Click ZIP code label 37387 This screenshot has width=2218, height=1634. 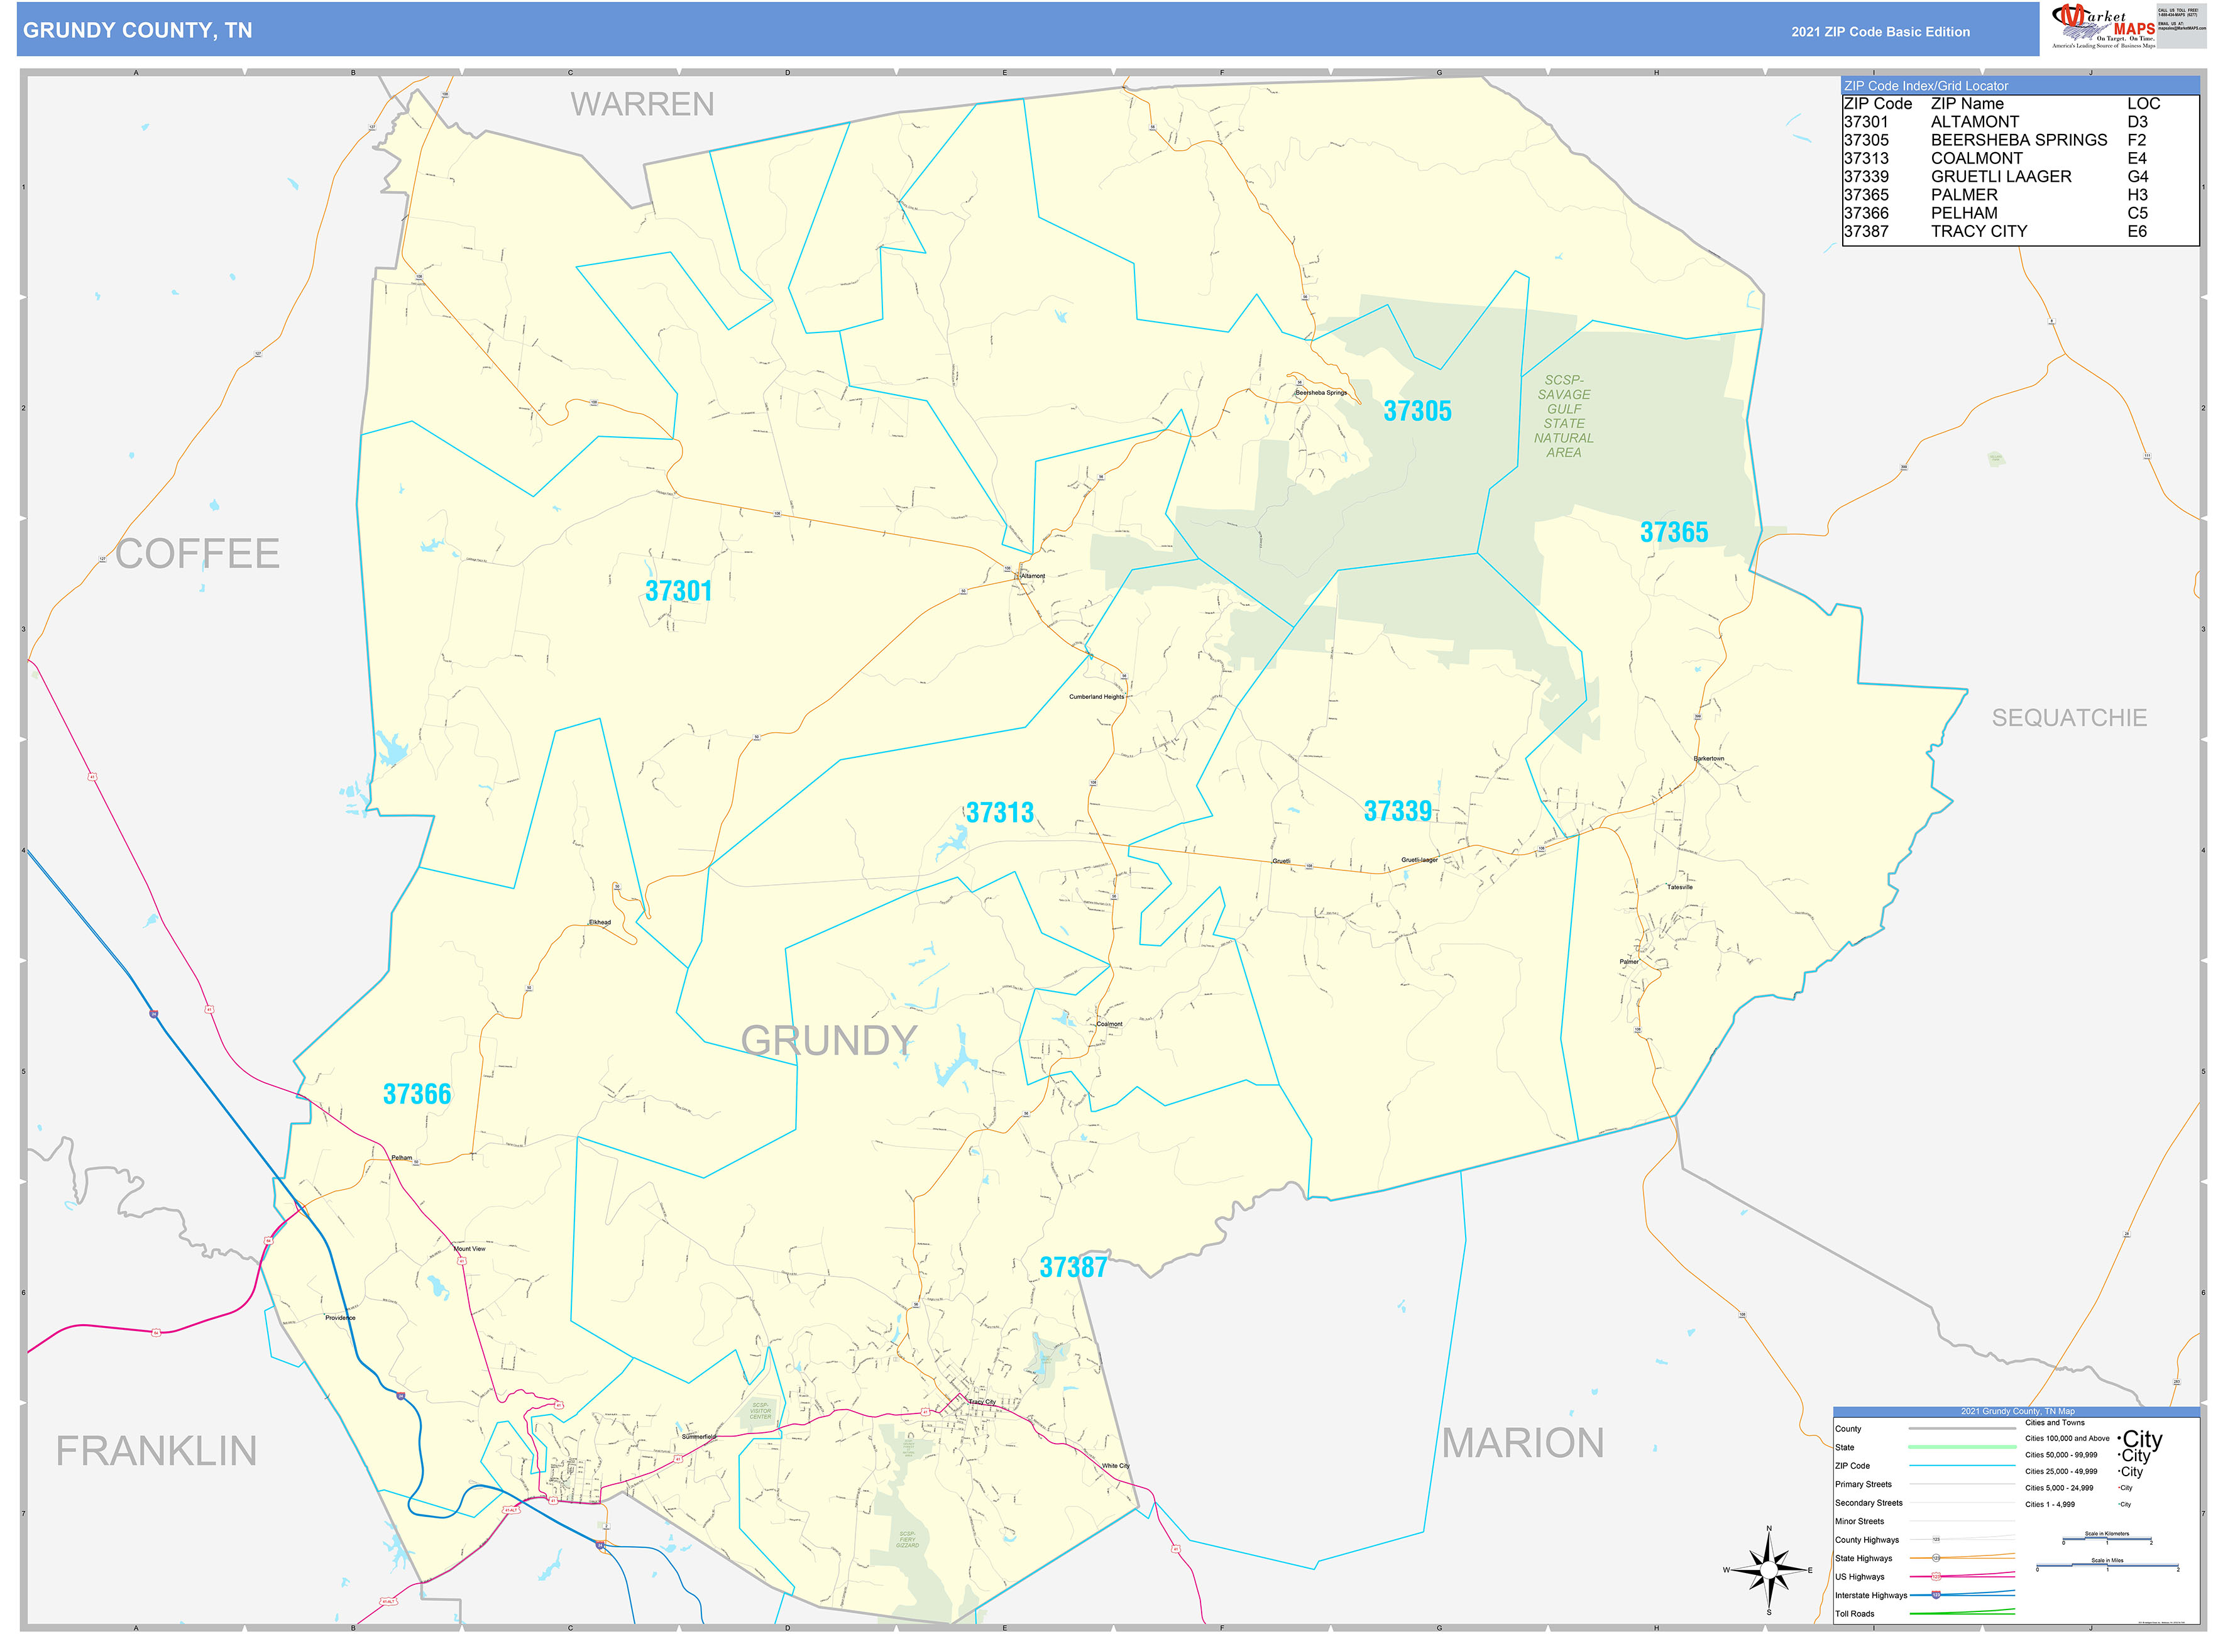1072,1268
